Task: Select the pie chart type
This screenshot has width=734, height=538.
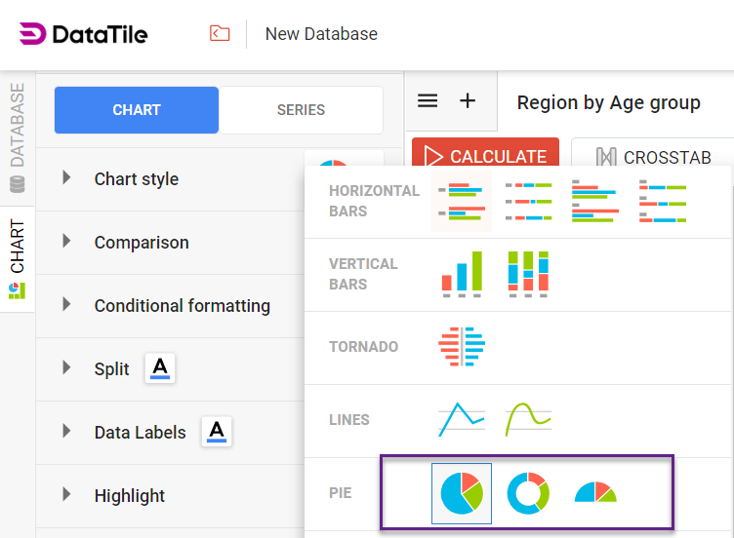Action: click(462, 493)
